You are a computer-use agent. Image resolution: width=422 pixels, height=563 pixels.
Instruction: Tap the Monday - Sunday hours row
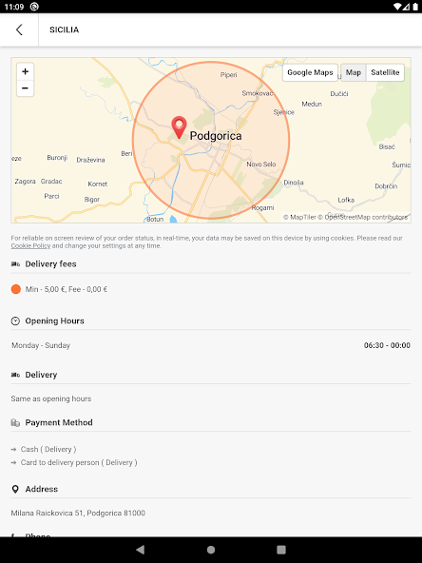[x=211, y=345]
